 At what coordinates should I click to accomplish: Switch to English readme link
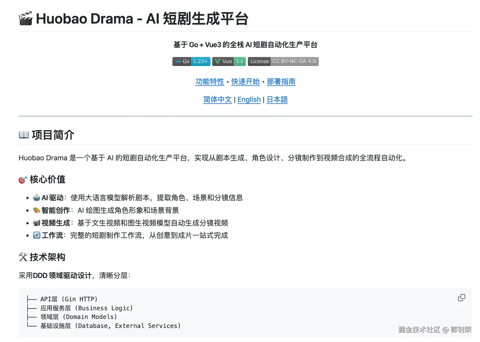(249, 100)
